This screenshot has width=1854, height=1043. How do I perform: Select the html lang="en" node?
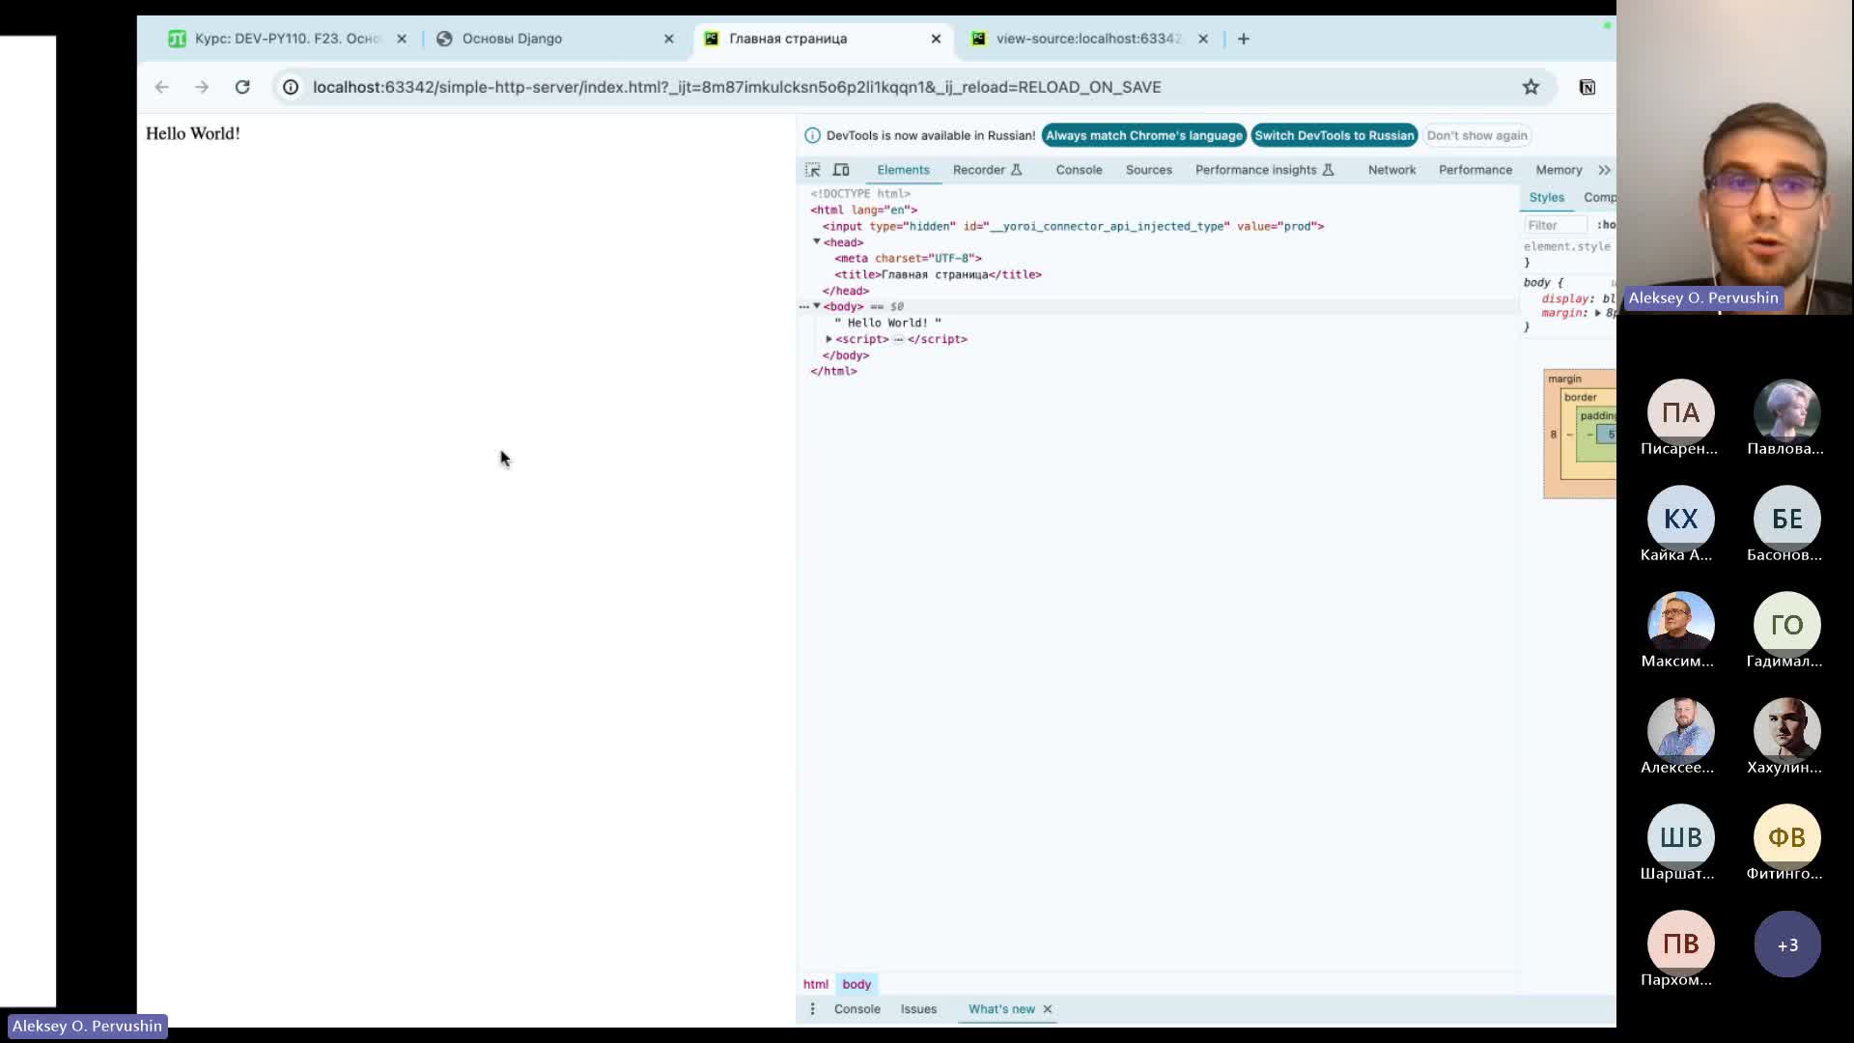click(x=863, y=210)
